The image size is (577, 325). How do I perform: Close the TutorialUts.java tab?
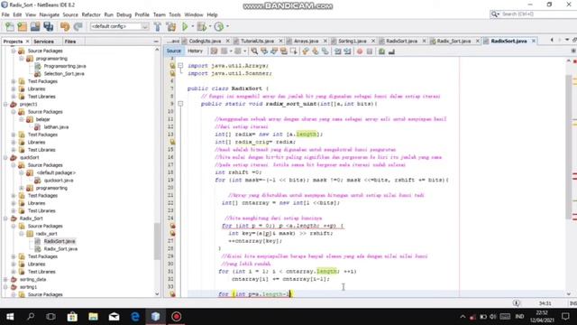280,41
